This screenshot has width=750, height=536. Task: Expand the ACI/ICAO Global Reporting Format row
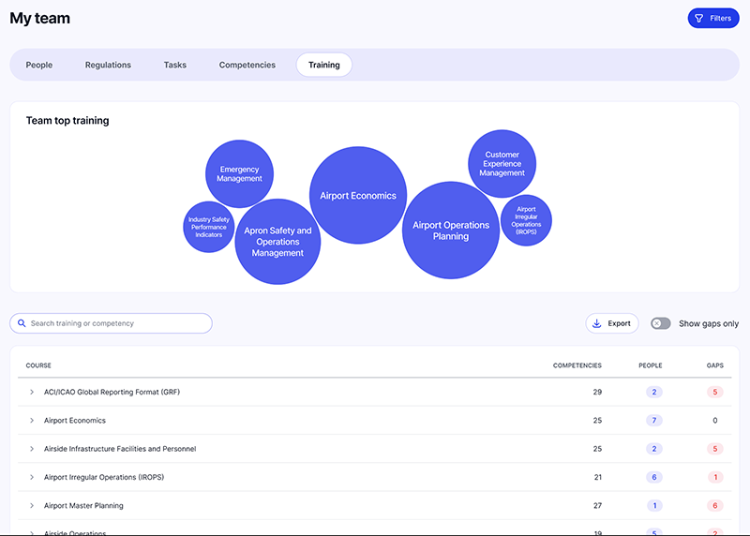pos(32,392)
